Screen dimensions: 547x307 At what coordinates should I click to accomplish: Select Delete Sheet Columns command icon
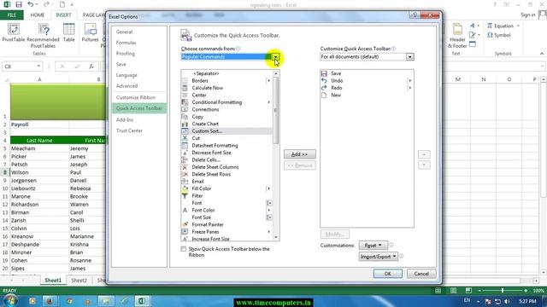(185, 167)
